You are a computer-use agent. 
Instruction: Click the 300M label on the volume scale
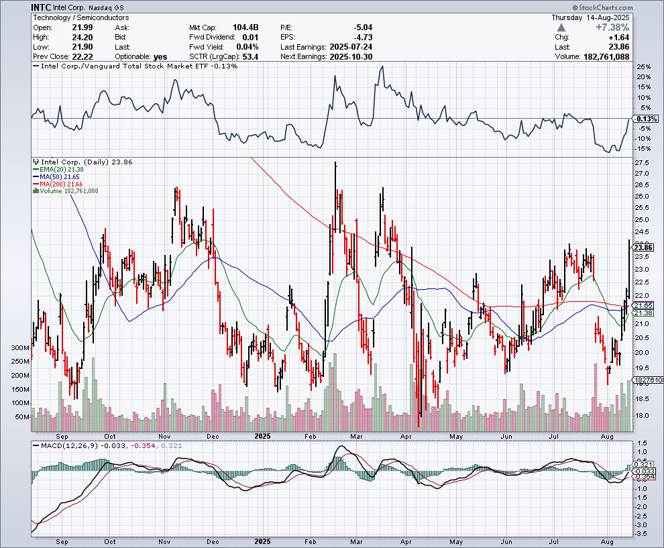20,347
